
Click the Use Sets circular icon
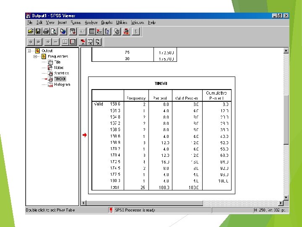pos(117,31)
